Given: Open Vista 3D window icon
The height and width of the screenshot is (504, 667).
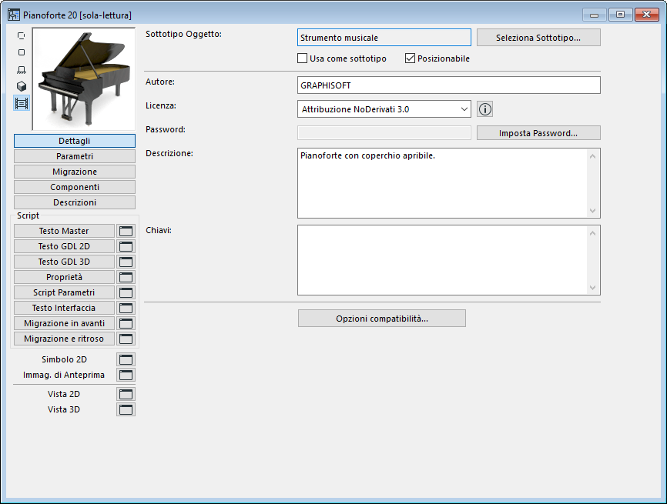Looking at the screenshot, I should click(x=126, y=409).
